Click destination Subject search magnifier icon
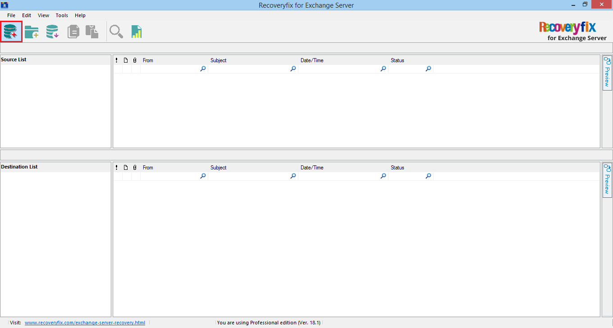This screenshot has width=613, height=328. click(x=293, y=176)
